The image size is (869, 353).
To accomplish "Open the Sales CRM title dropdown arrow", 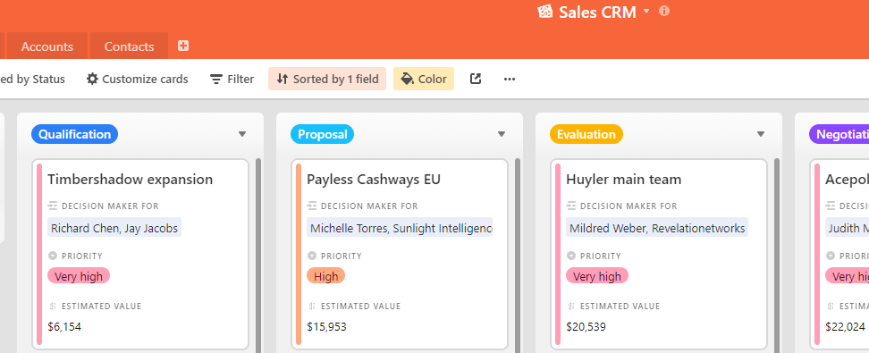I will point(646,11).
